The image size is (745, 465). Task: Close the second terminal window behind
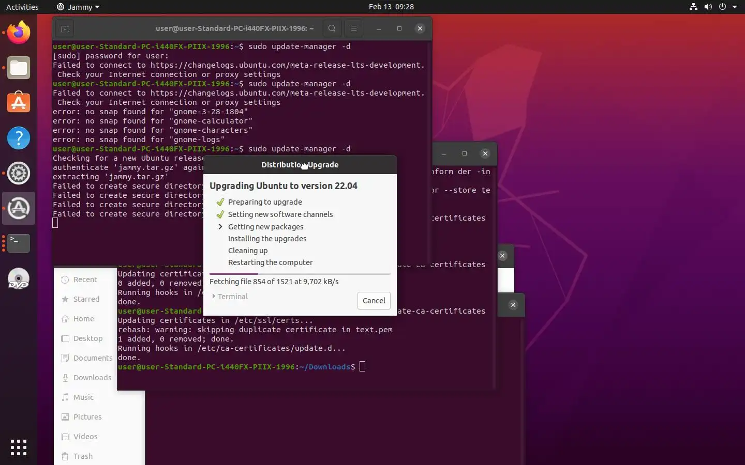click(x=485, y=153)
